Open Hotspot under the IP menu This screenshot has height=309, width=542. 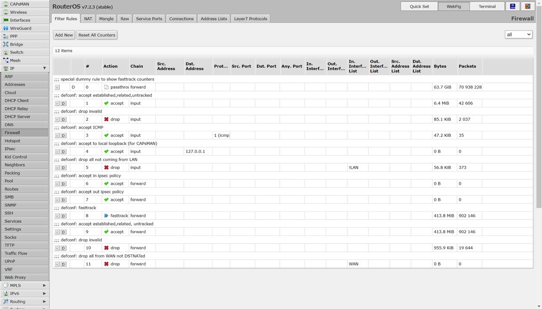click(24, 141)
